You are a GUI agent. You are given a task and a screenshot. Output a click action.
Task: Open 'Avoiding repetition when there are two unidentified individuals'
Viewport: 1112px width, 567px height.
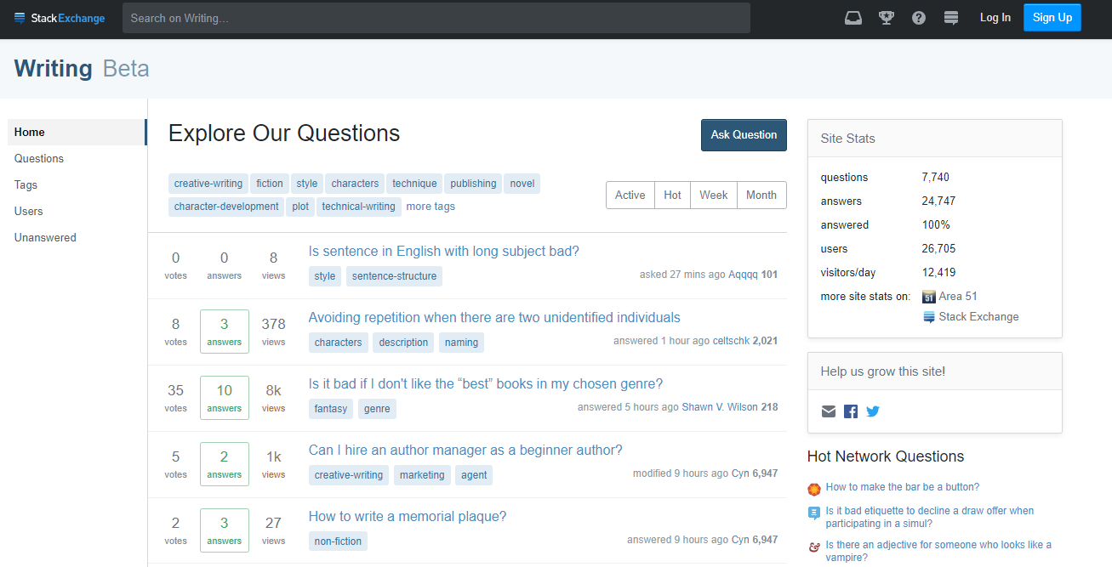tap(494, 318)
